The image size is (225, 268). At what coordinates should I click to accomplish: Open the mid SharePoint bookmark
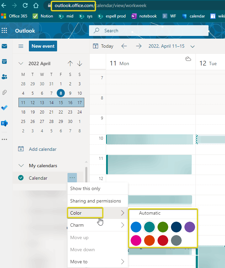66,16
